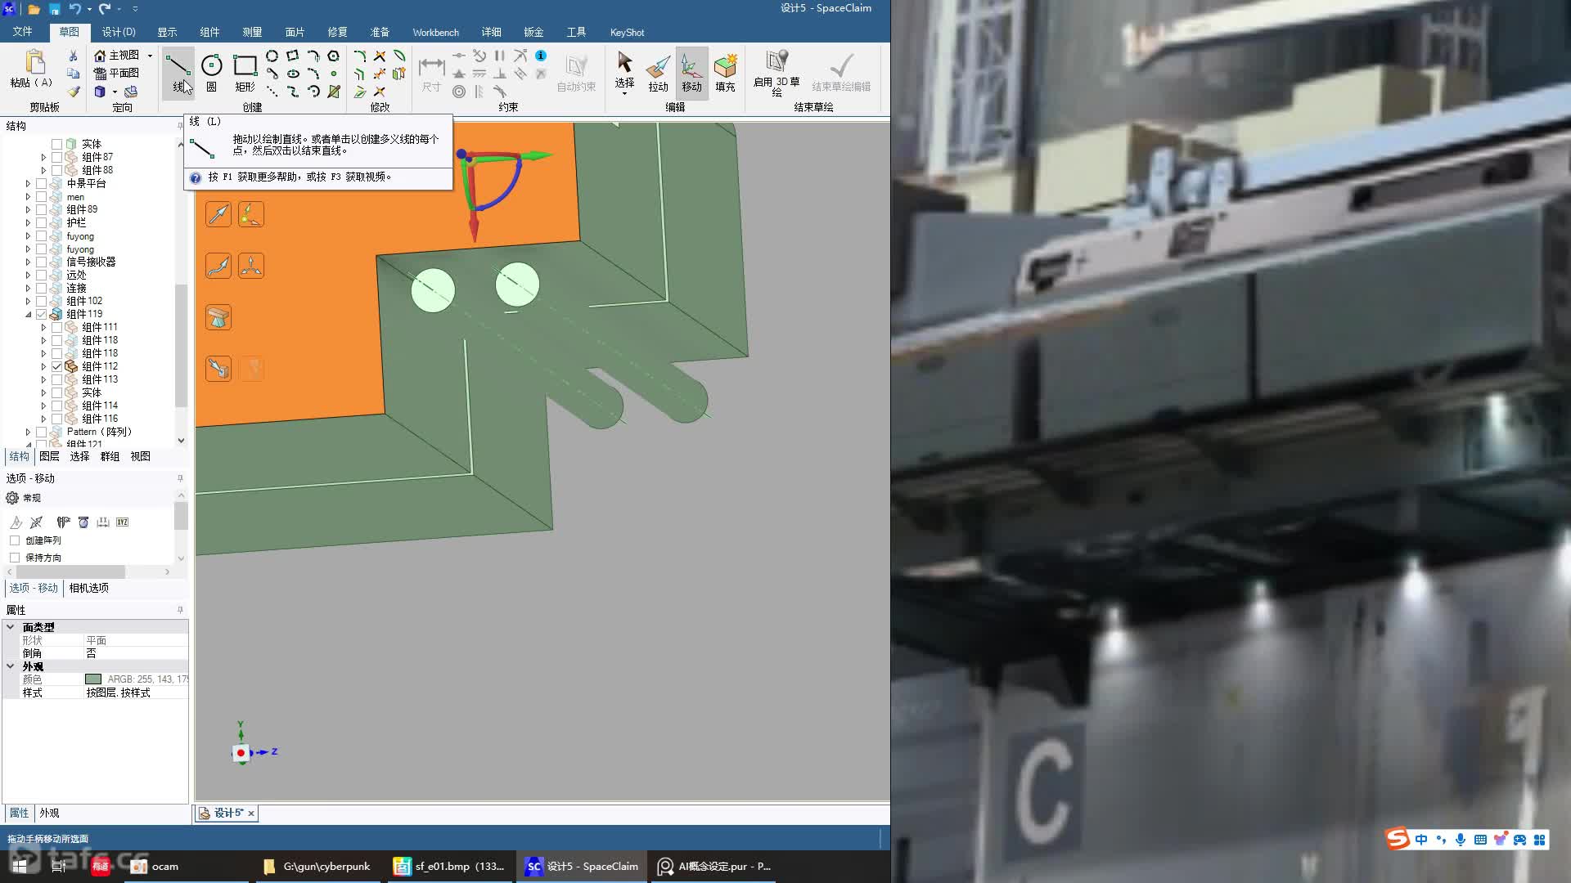The height and width of the screenshot is (883, 1571).
Task: Click the Create Rounded Corner modify icon
Action: point(359,56)
